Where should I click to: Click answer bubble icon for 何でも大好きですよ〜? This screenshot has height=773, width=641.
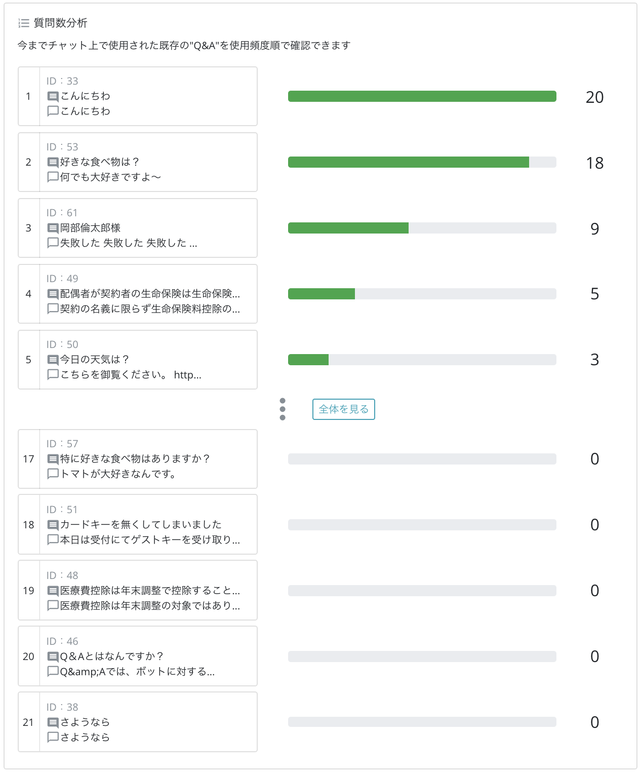point(53,177)
